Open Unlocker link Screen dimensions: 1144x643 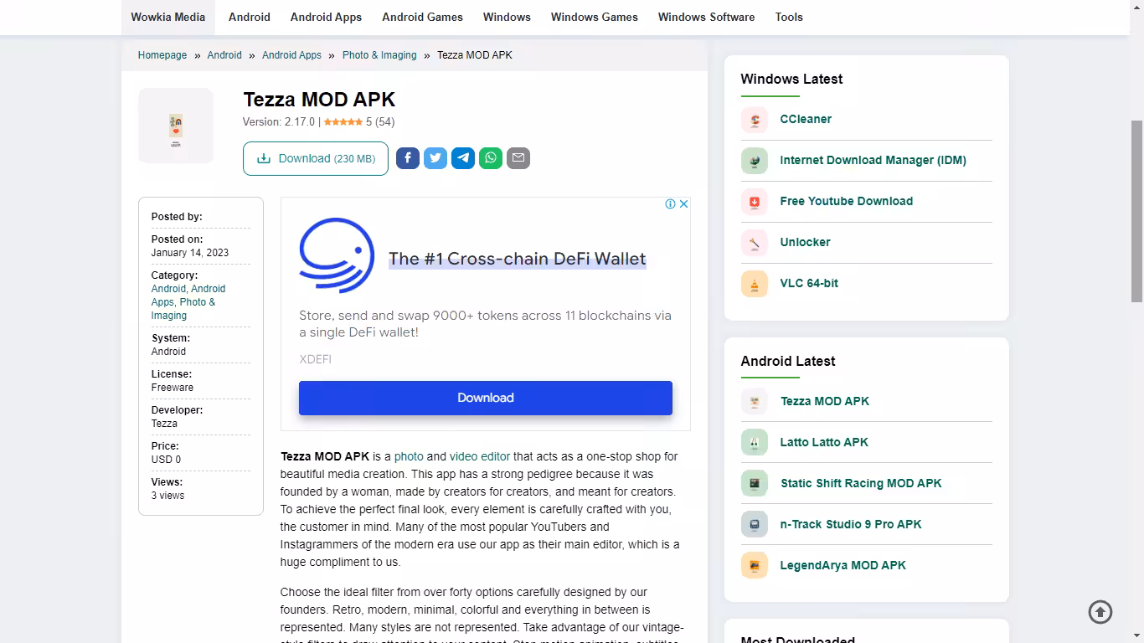pyautogui.click(x=805, y=242)
